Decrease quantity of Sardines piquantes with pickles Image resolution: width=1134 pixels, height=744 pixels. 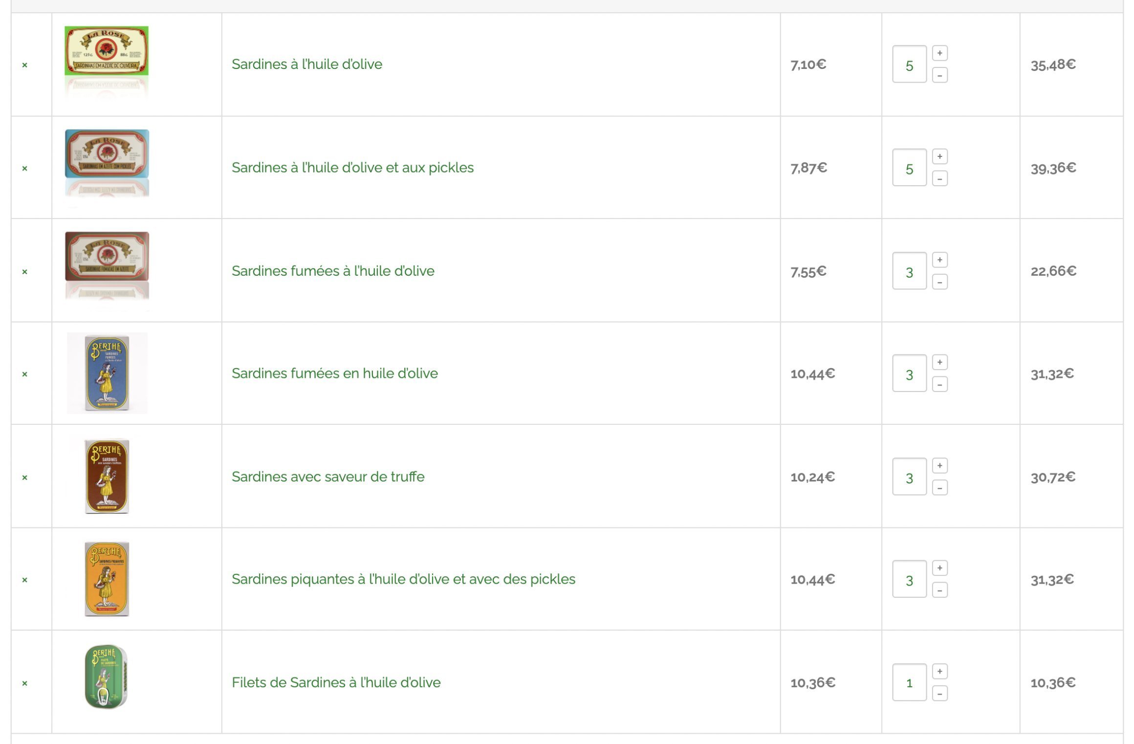click(x=939, y=591)
